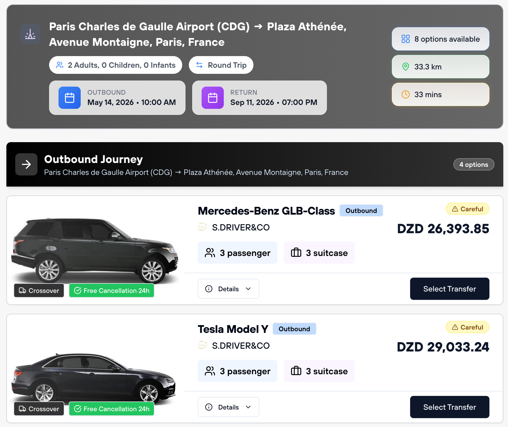This screenshot has height=427, width=508.
Task: Click the clock icon on the 33 mins badge
Action: point(406,94)
